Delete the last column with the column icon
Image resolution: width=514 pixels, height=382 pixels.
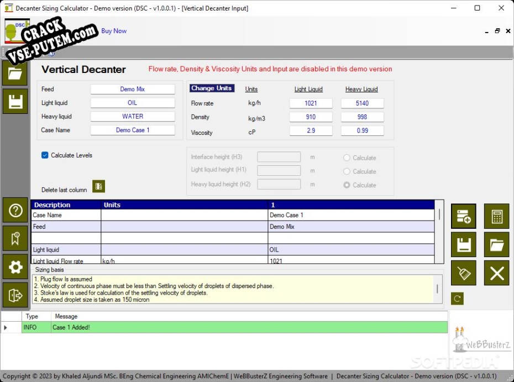(x=98, y=186)
